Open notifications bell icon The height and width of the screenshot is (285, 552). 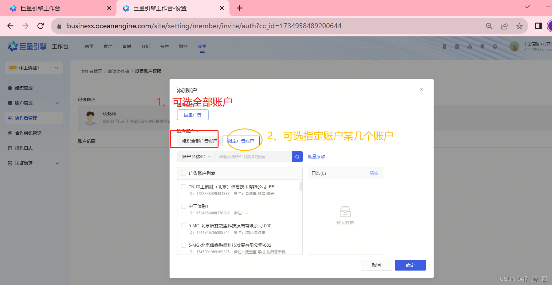pyautogui.click(x=482, y=46)
